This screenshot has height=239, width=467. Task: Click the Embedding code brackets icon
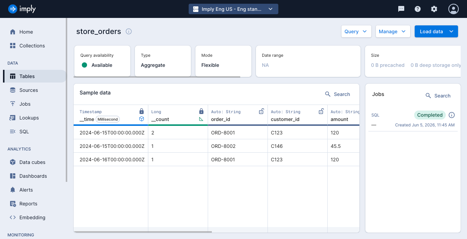(13, 217)
